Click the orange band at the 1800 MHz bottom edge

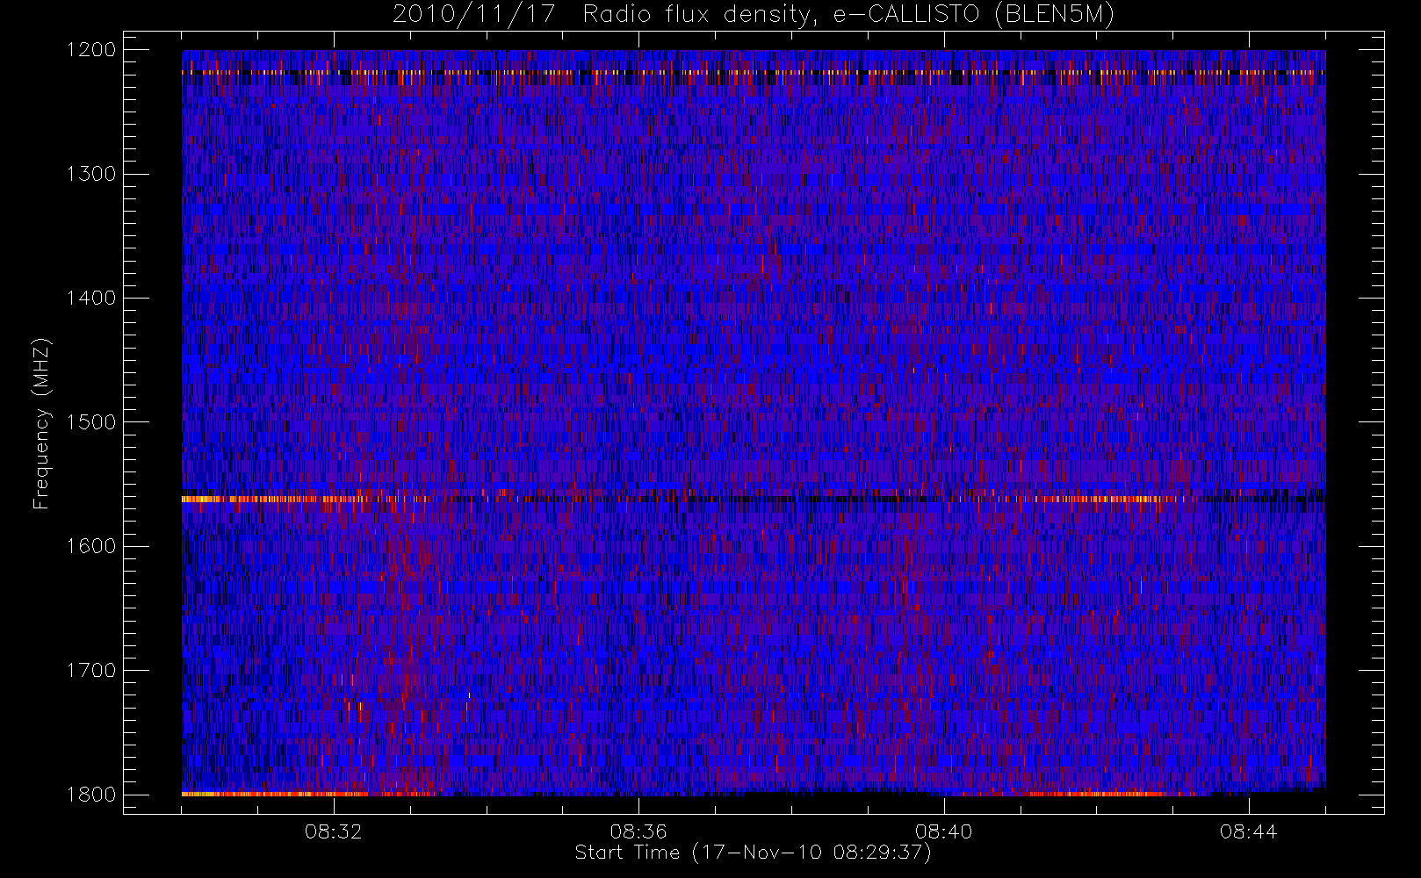pyautogui.click(x=754, y=794)
